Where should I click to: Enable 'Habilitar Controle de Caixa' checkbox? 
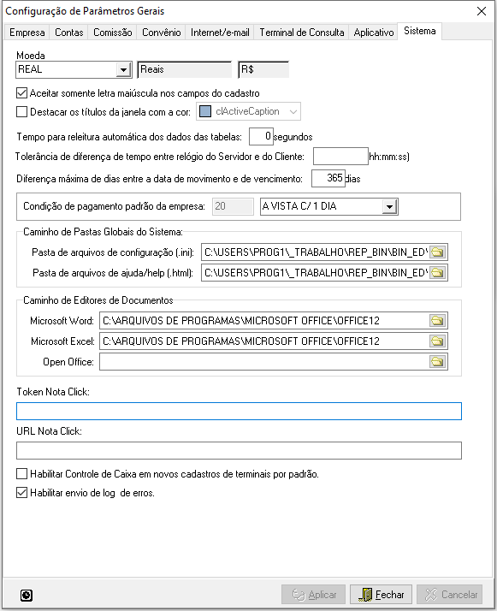(x=21, y=474)
